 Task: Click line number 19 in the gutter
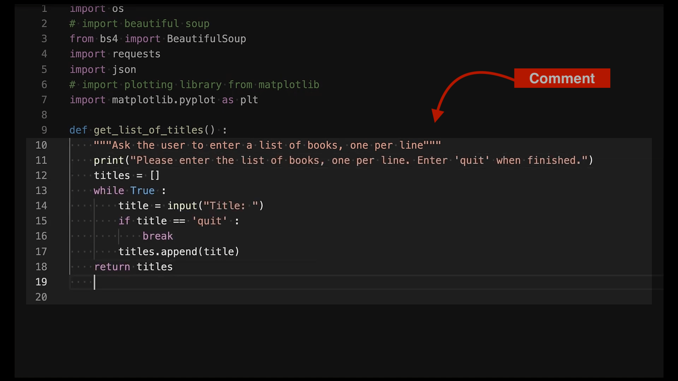[x=41, y=282]
